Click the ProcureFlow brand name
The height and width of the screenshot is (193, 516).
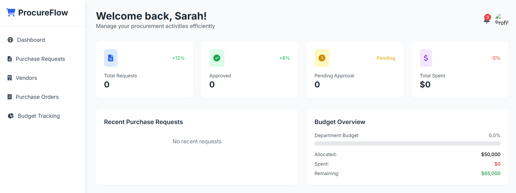point(43,13)
